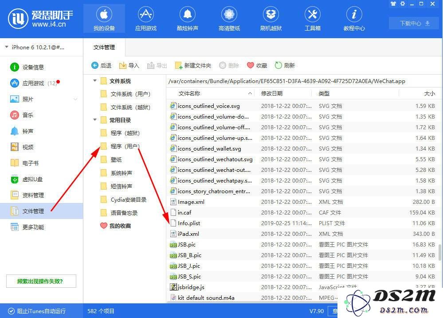The width and height of the screenshot is (443, 318).
Task: Select the 文件管理 tab
Action: coord(104,47)
